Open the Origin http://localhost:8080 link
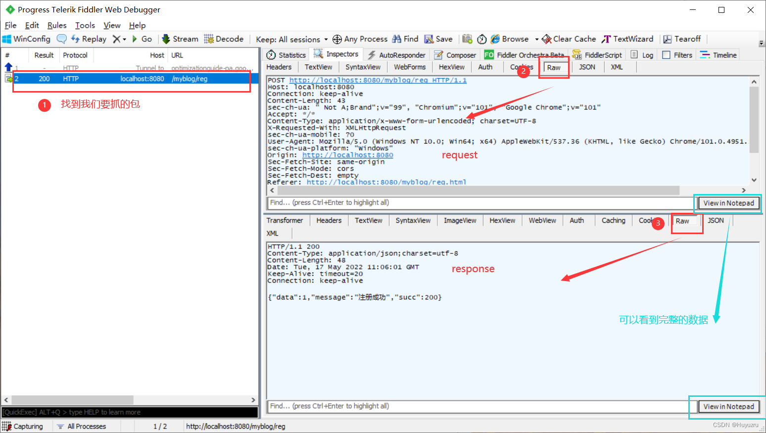This screenshot has height=433, width=766. click(348, 155)
